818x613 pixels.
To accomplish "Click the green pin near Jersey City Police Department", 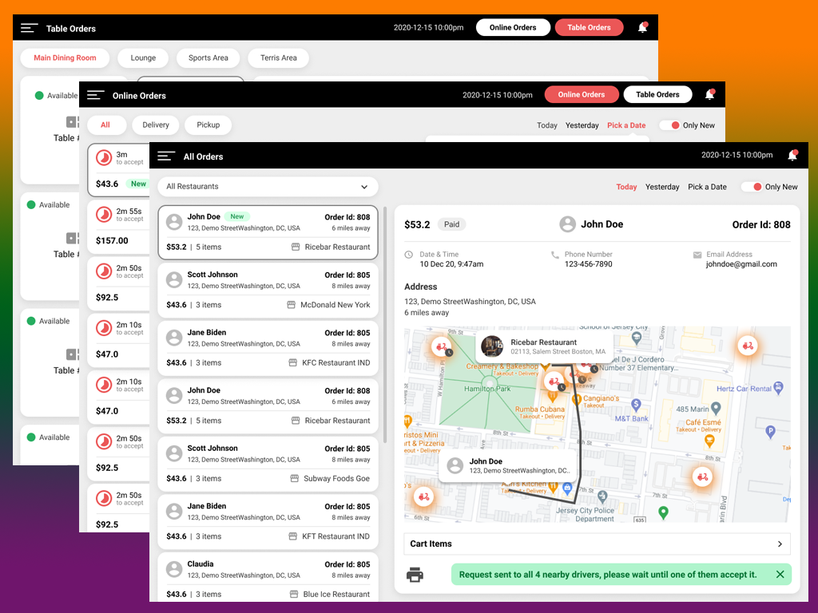I will point(663,512).
